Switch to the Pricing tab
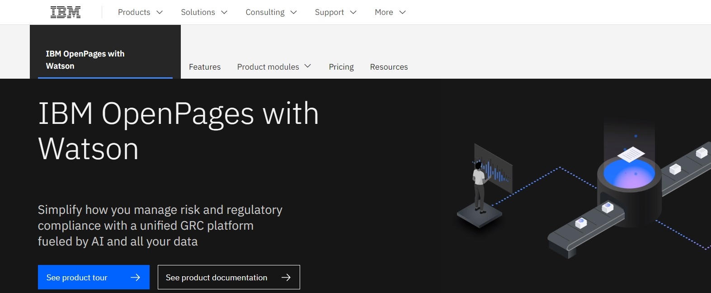 341,67
